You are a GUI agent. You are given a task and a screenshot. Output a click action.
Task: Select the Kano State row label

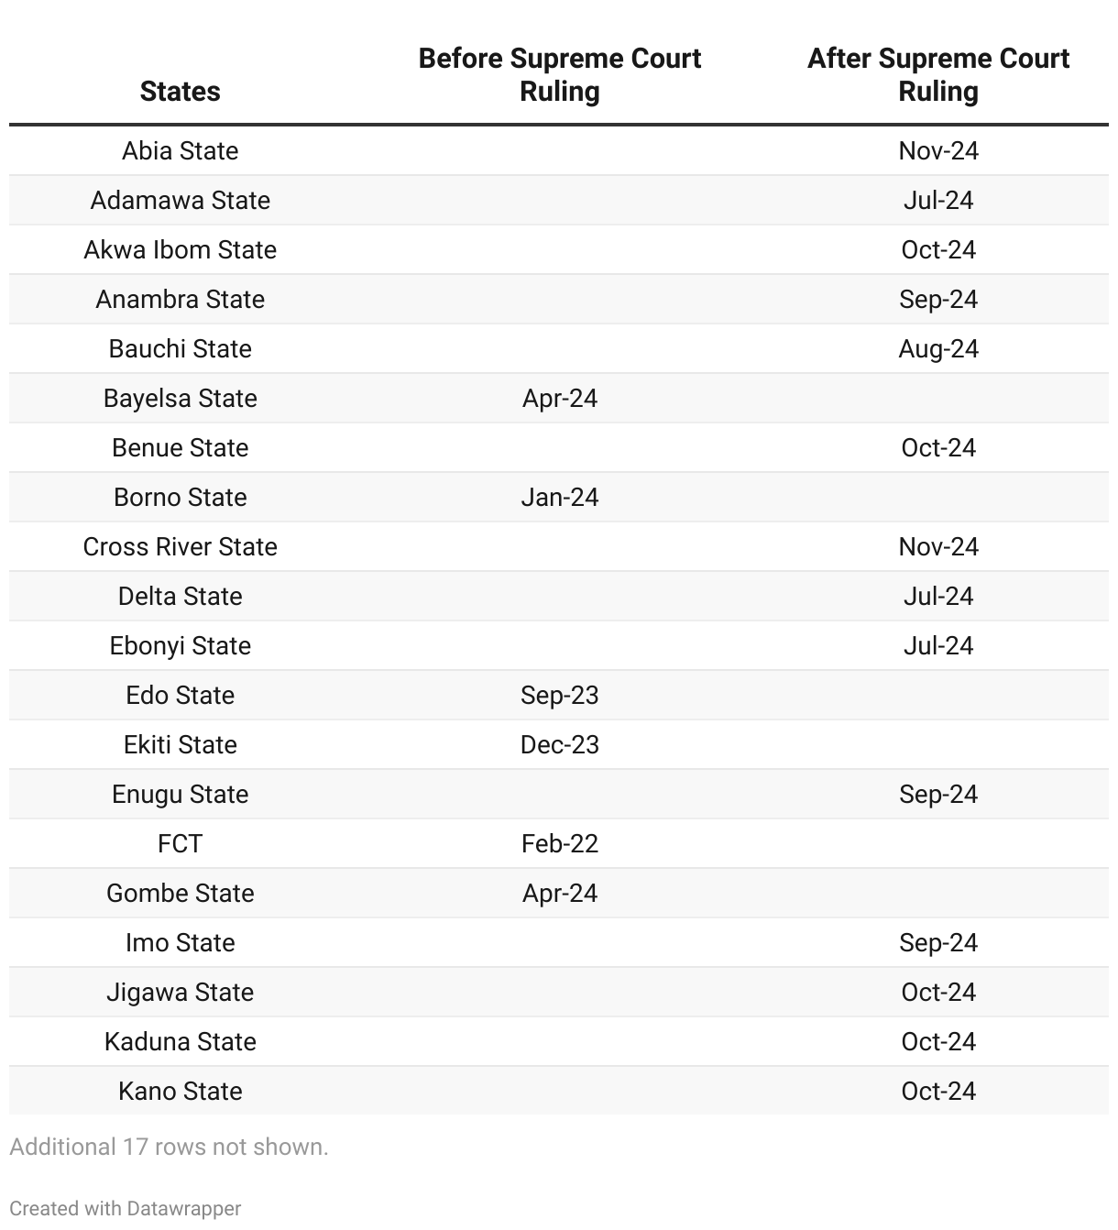pyautogui.click(x=180, y=1091)
